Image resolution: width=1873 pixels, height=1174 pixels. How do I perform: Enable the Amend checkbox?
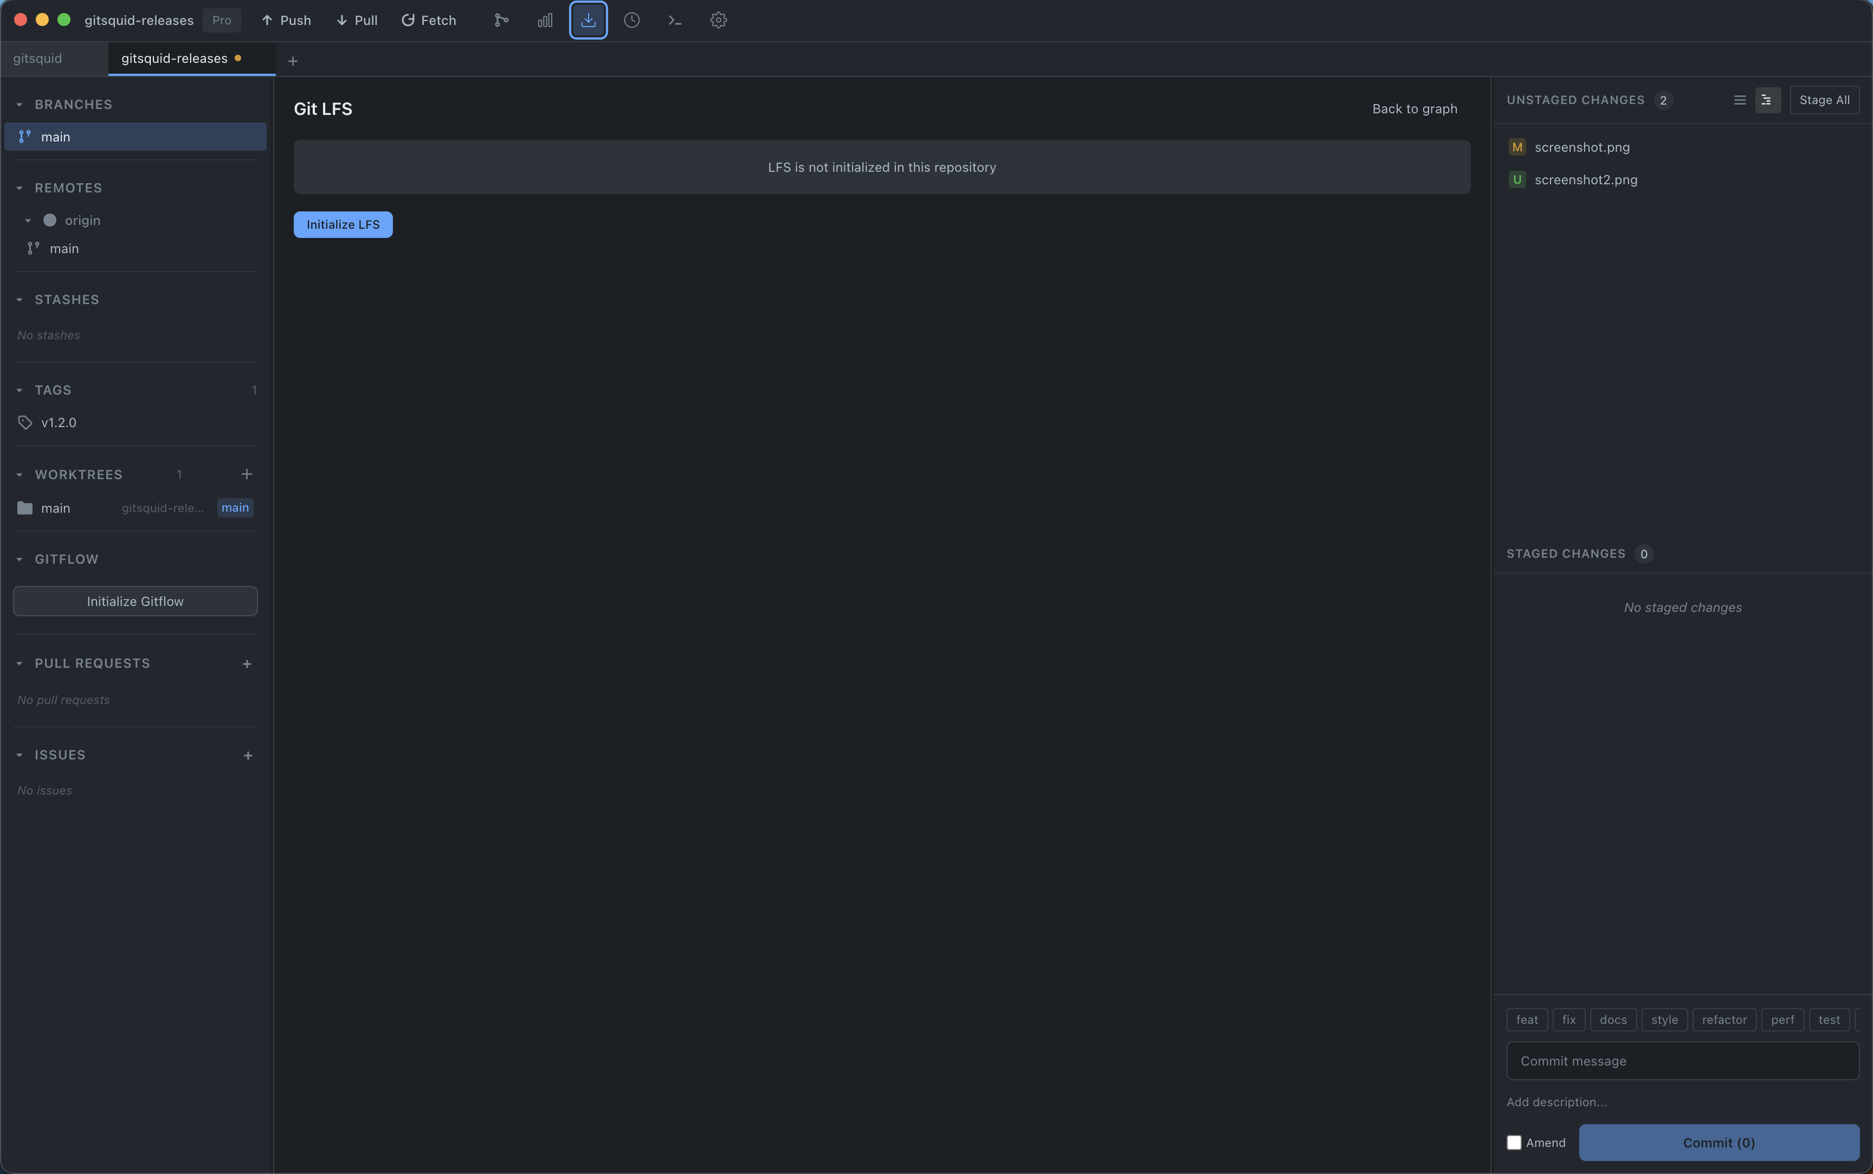[1514, 1142]
